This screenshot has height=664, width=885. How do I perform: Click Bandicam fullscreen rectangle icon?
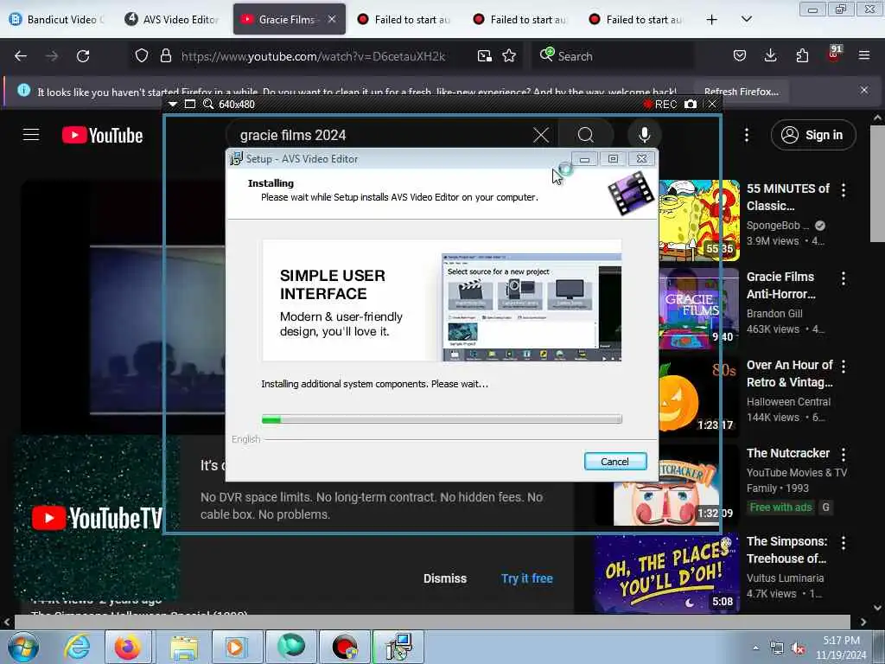coord(190,105)
